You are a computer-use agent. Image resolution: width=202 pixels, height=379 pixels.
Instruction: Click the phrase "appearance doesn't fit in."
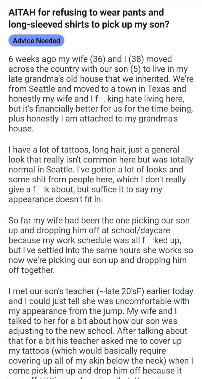tap(56, 199)
